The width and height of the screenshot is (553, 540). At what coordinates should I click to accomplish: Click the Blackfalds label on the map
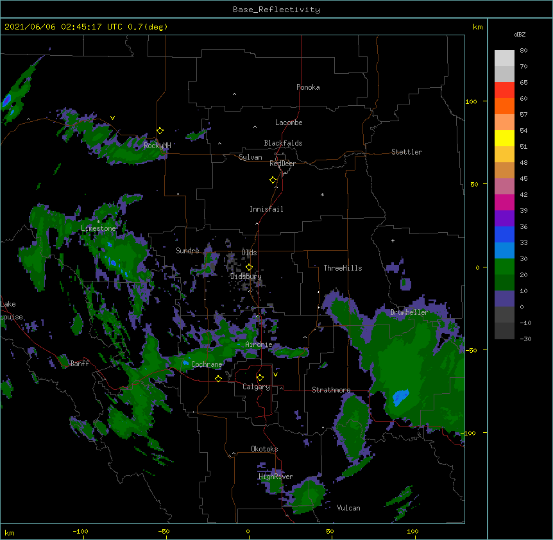283,143
